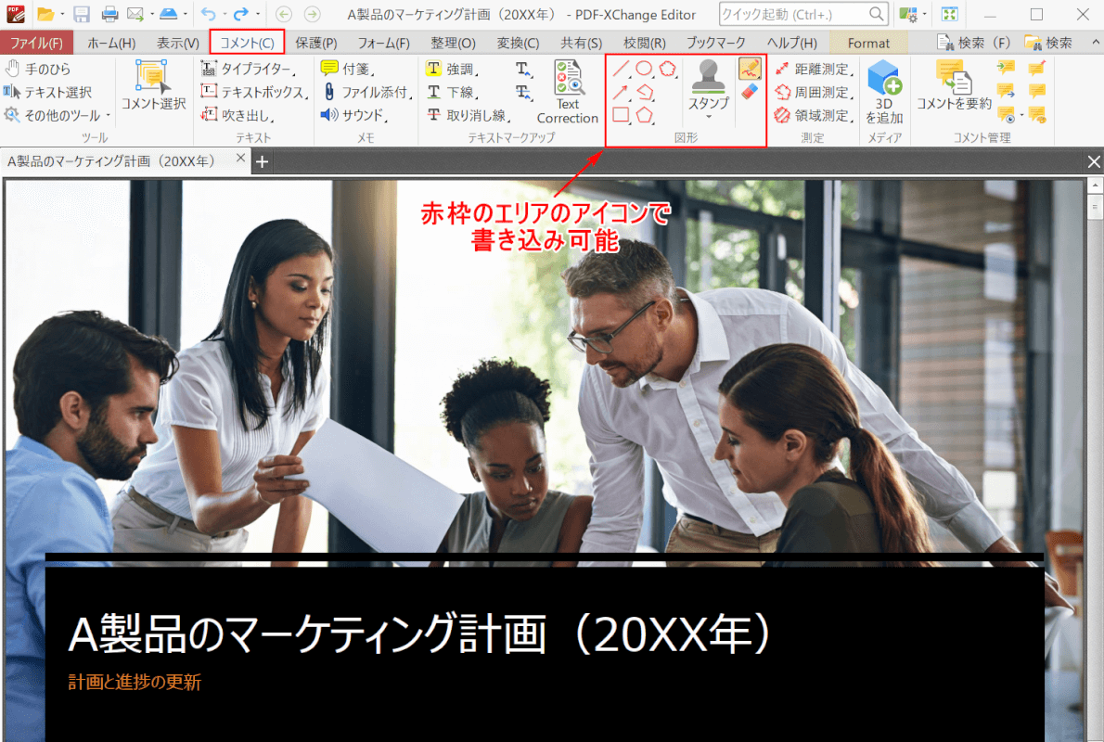Select the Oval shape tool
This screenshot has height=742, width=1104.
click(x=644, y=69)
